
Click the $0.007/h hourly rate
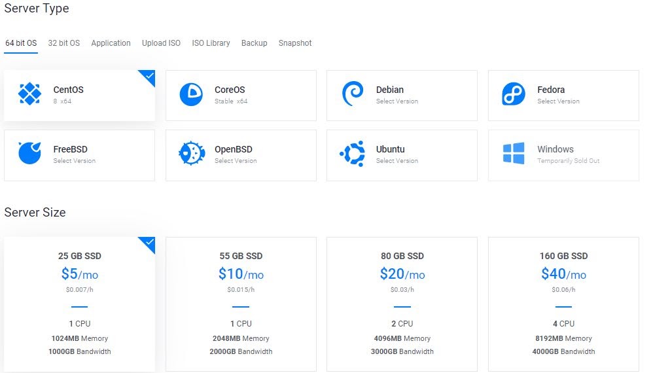[80, 290]
